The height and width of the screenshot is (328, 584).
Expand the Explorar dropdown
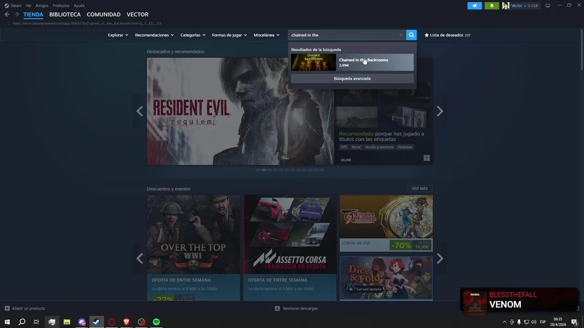(x=118, y=35)
